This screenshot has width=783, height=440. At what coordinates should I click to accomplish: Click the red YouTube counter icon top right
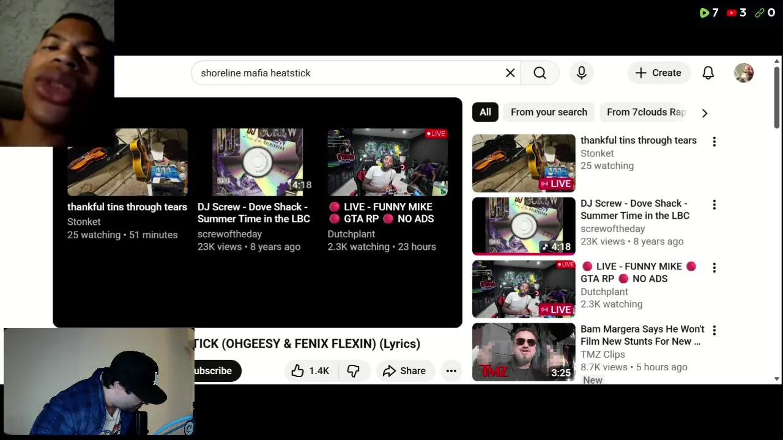click(x=732, y=12)
